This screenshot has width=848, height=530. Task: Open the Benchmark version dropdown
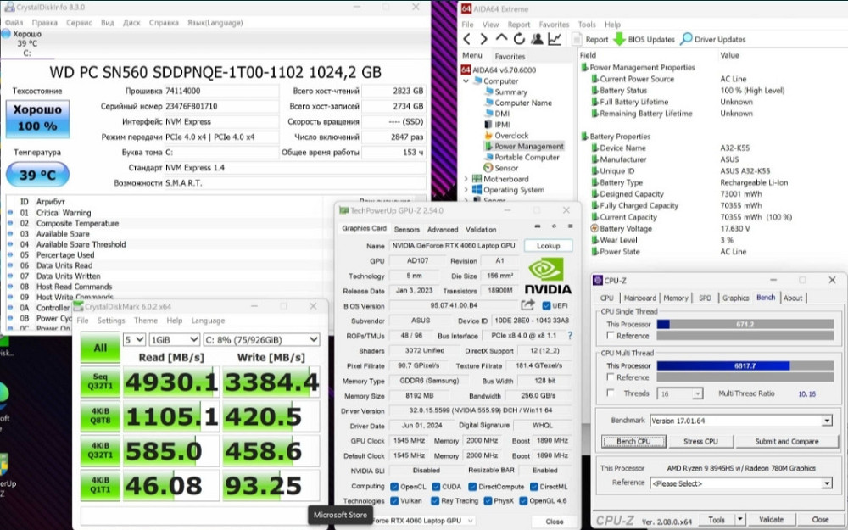827,420
